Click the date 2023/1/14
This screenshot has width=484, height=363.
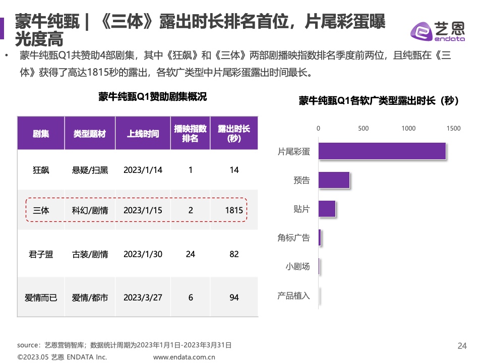(143, 170)
